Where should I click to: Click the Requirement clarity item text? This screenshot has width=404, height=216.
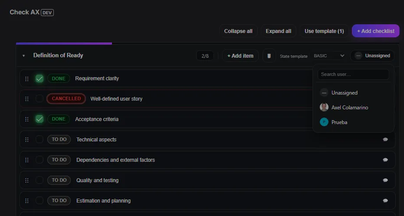pyautogui.click(x=97, y=79)
